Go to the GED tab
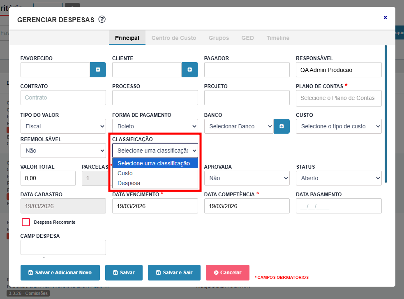Screen dimensions: 404x299 tap(247, 38)
